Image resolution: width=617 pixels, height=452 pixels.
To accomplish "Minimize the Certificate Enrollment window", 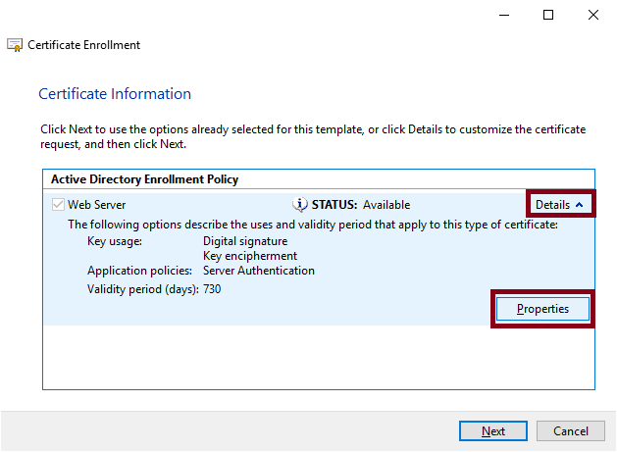I will click(504, 15).
